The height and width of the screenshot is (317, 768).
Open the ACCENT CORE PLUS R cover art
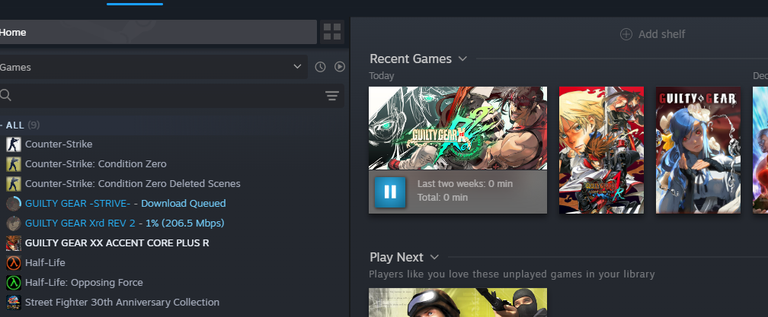(601, 150)
